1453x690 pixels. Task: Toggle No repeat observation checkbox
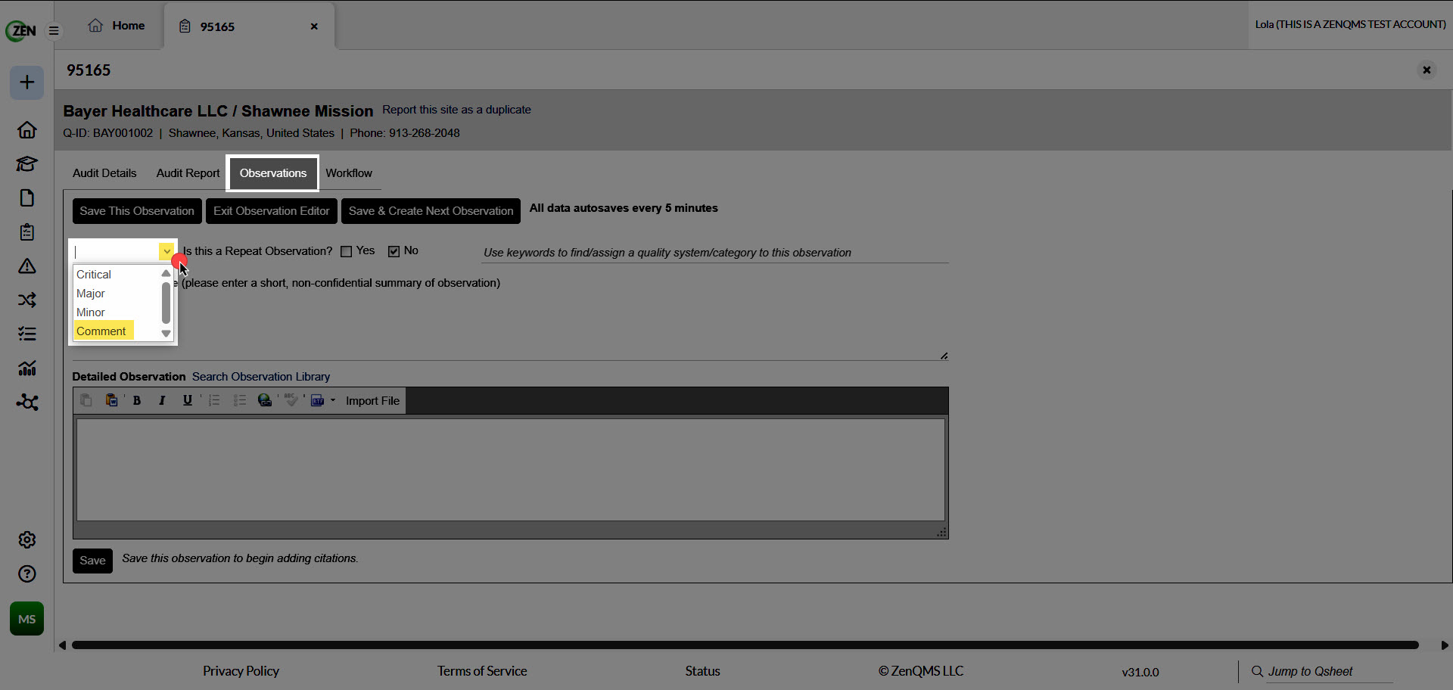pos(394,251)
